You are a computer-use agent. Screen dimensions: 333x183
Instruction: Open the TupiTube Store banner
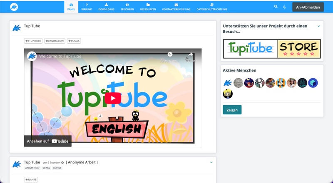pyautogui.click(x=272, y=49)
